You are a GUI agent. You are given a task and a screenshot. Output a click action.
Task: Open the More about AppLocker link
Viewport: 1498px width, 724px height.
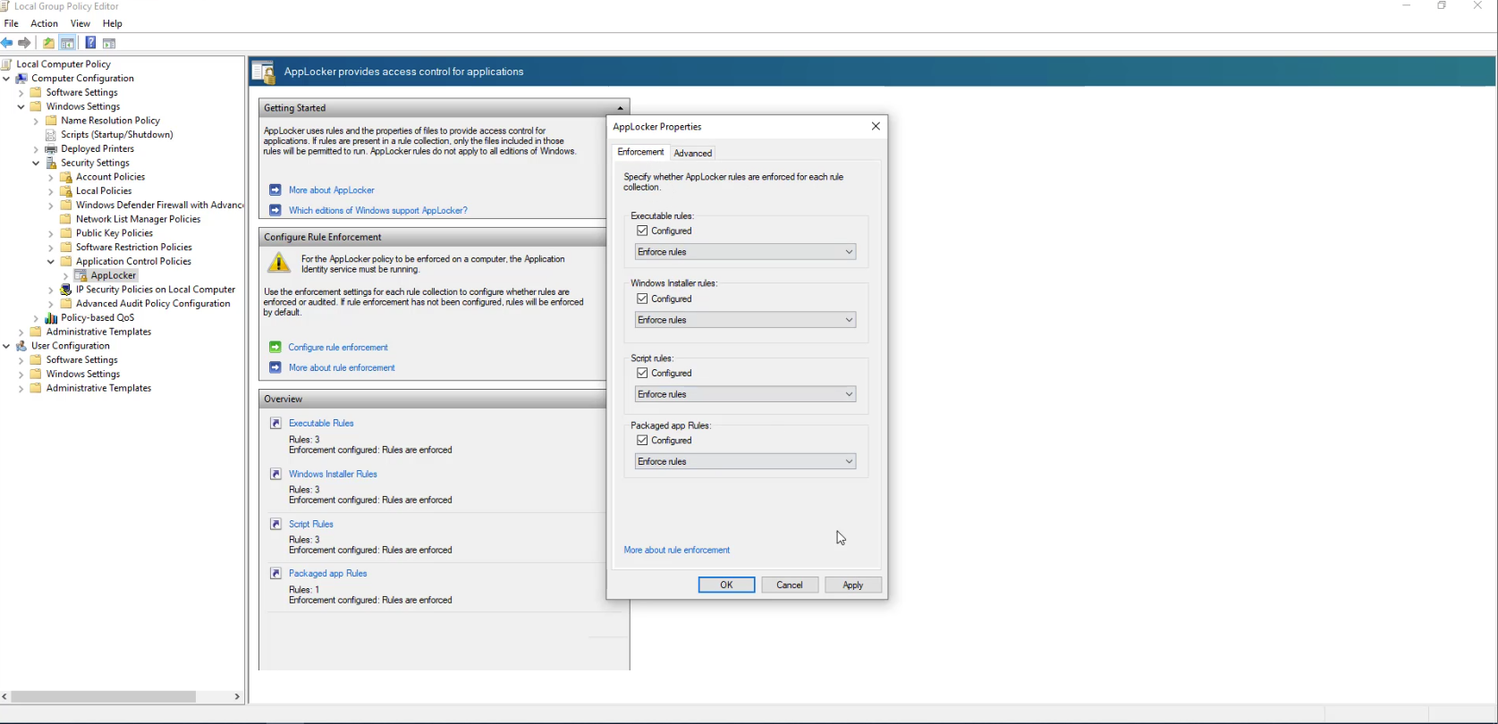pos(332,190)
